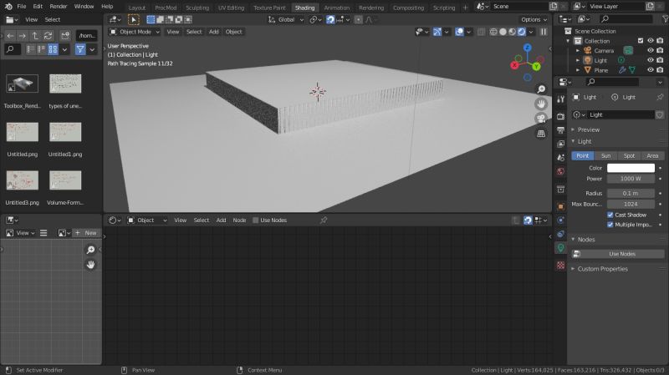Toggle proportional editing icon
Screen dimensions: 669x375
(x=359, y=19)
